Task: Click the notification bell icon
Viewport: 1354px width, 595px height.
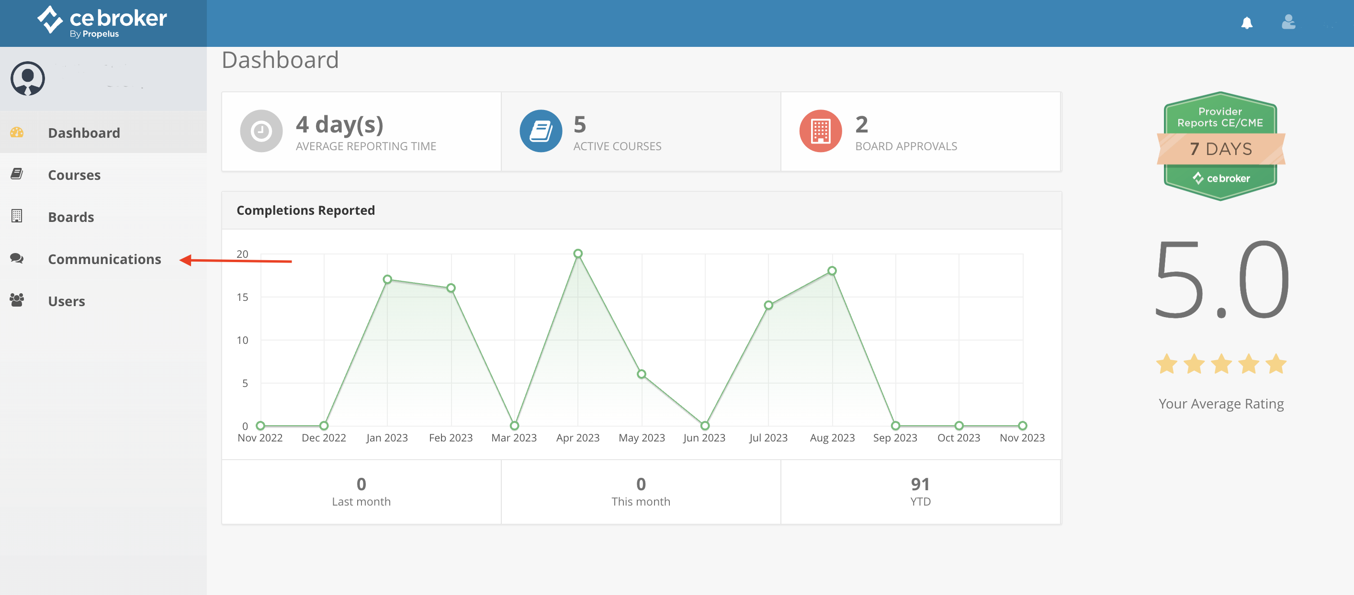Action: point(1246,23)
